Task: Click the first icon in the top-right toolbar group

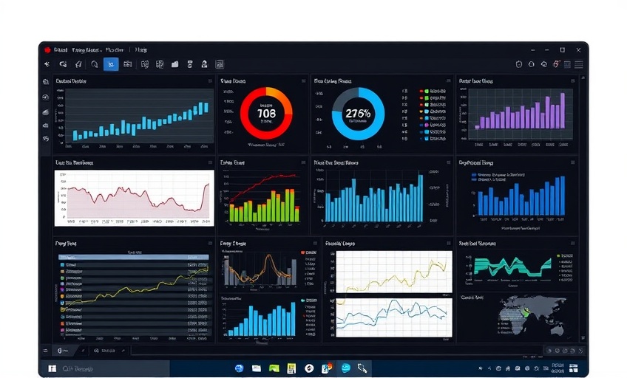Action: click(x=520, y=64)
